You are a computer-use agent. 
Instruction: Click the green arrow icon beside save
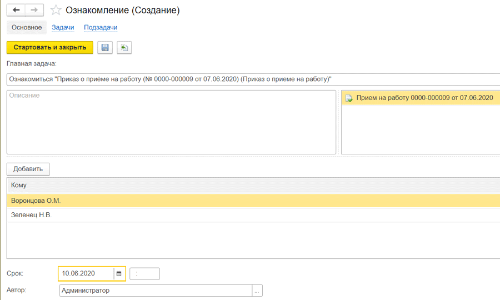124,48
